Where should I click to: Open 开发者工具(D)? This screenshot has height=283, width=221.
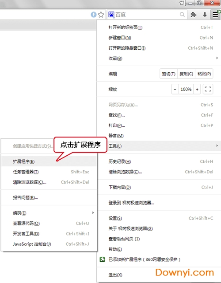click(49, 234)
